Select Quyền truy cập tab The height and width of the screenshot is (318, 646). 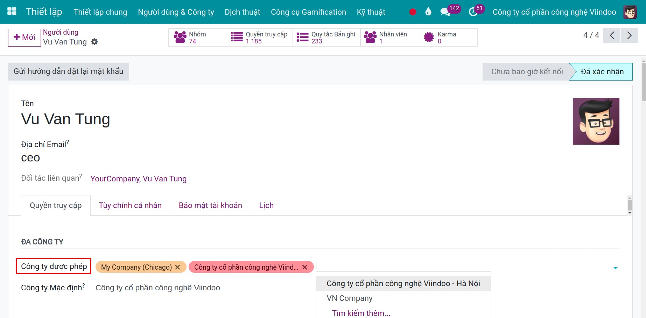point(56,205)
